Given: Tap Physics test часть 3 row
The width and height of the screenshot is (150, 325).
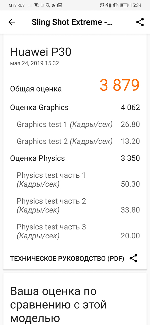Looking at the screenshot, I should [x=78, y=231].
